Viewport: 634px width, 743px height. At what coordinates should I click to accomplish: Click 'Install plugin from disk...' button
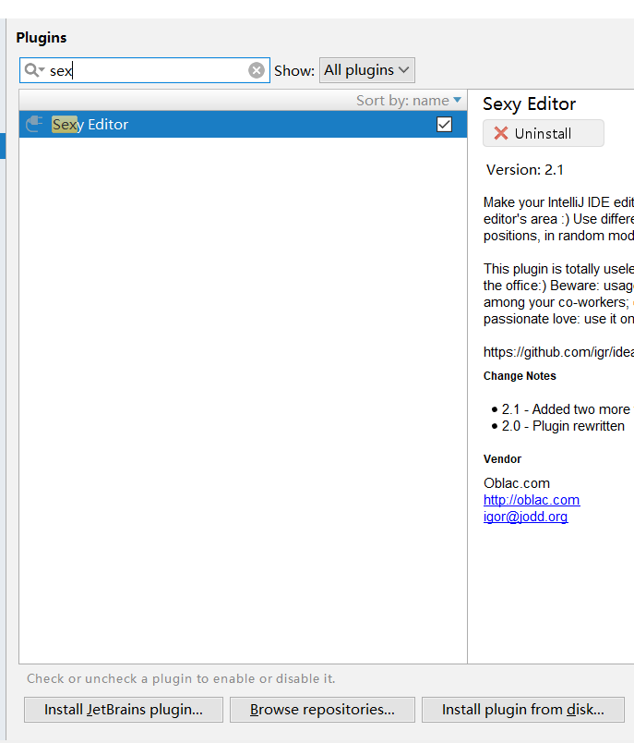click(x=523, y=710)
